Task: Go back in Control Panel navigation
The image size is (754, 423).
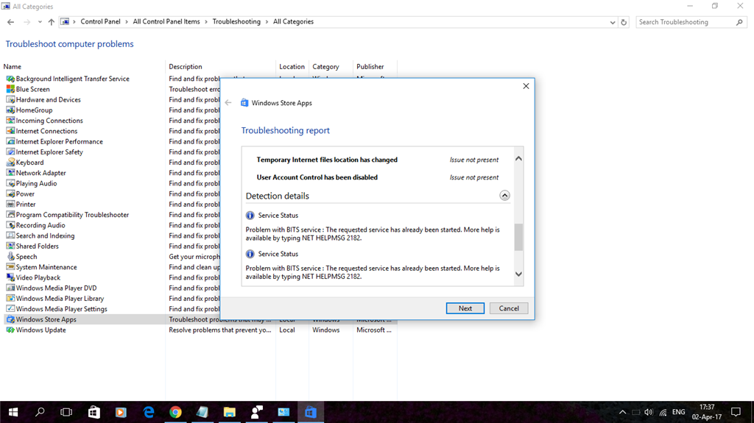Action: 10,22
